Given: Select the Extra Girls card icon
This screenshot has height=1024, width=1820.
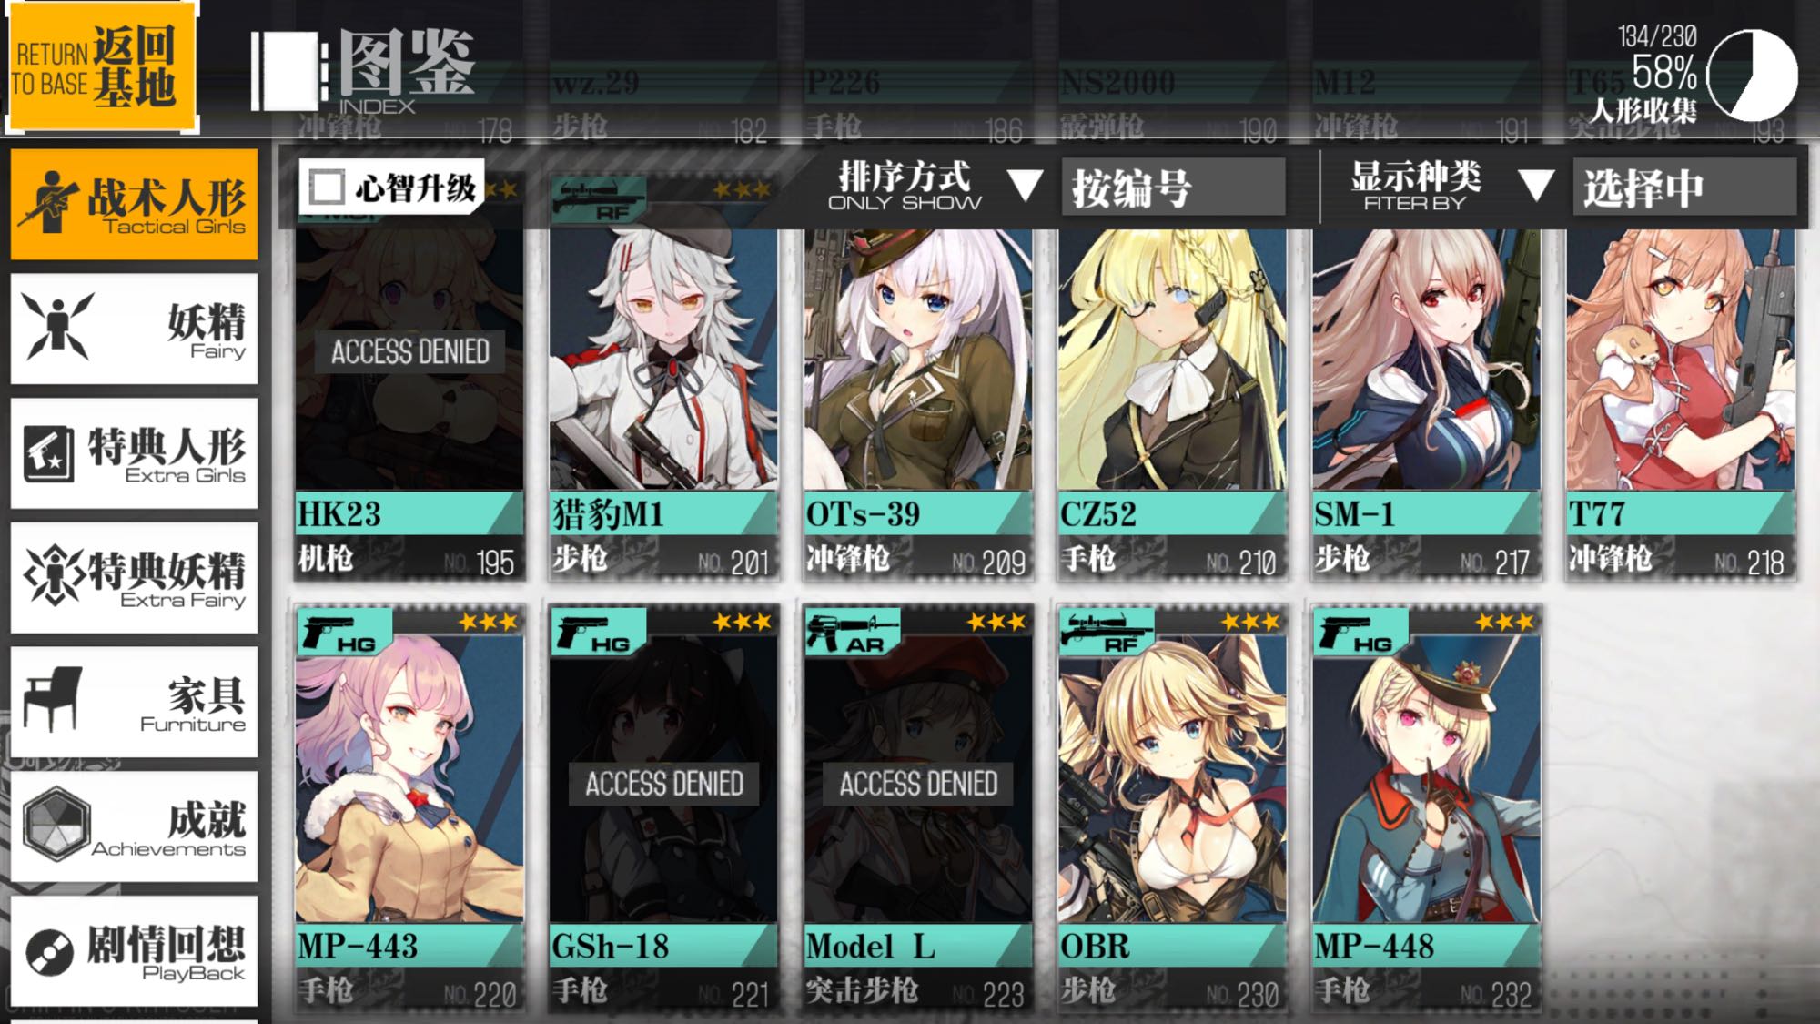Looking at the screenshot, I should [48, 453].
